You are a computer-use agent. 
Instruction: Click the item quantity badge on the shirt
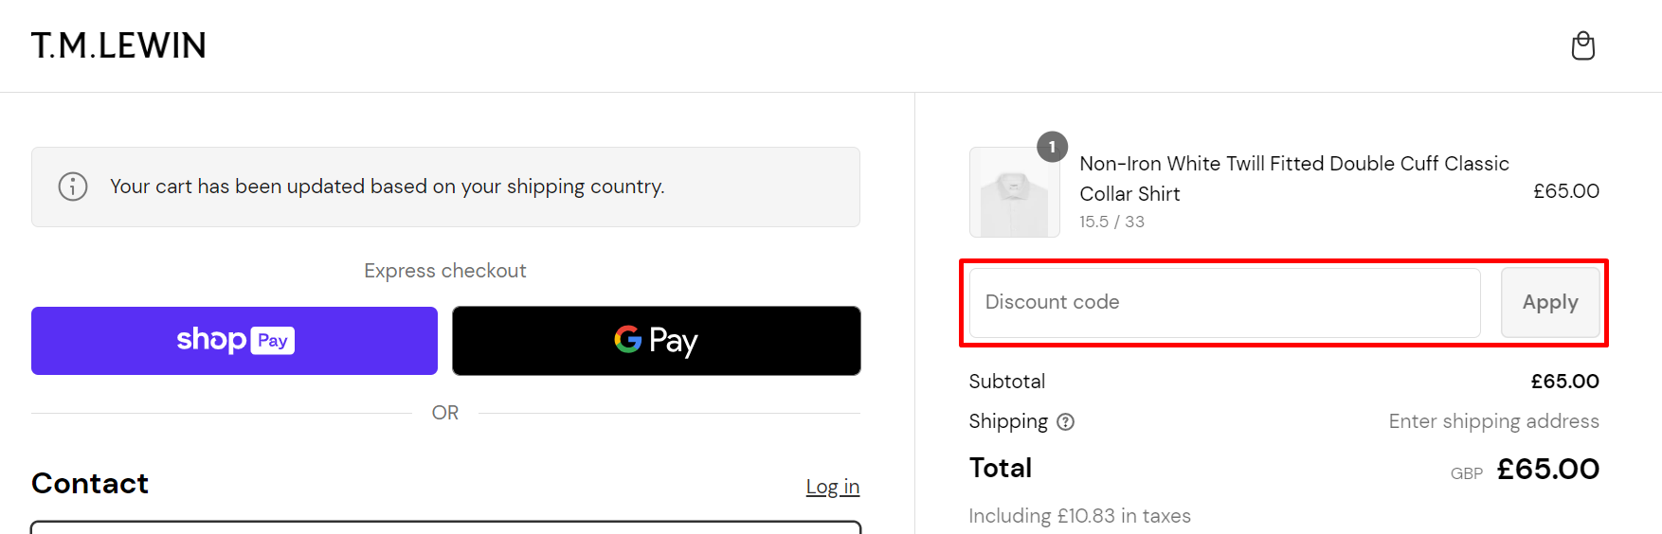click(1052, 147)
